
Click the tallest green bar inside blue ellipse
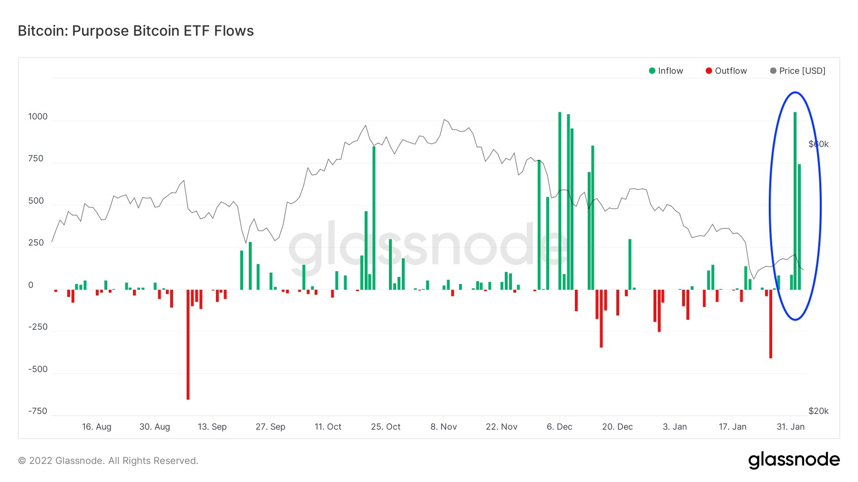(x=795, y=200)
